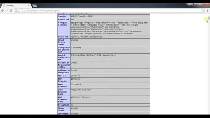
Task: Click 'Configuration File (php.ini) Path' label
Action: (64, 50)
